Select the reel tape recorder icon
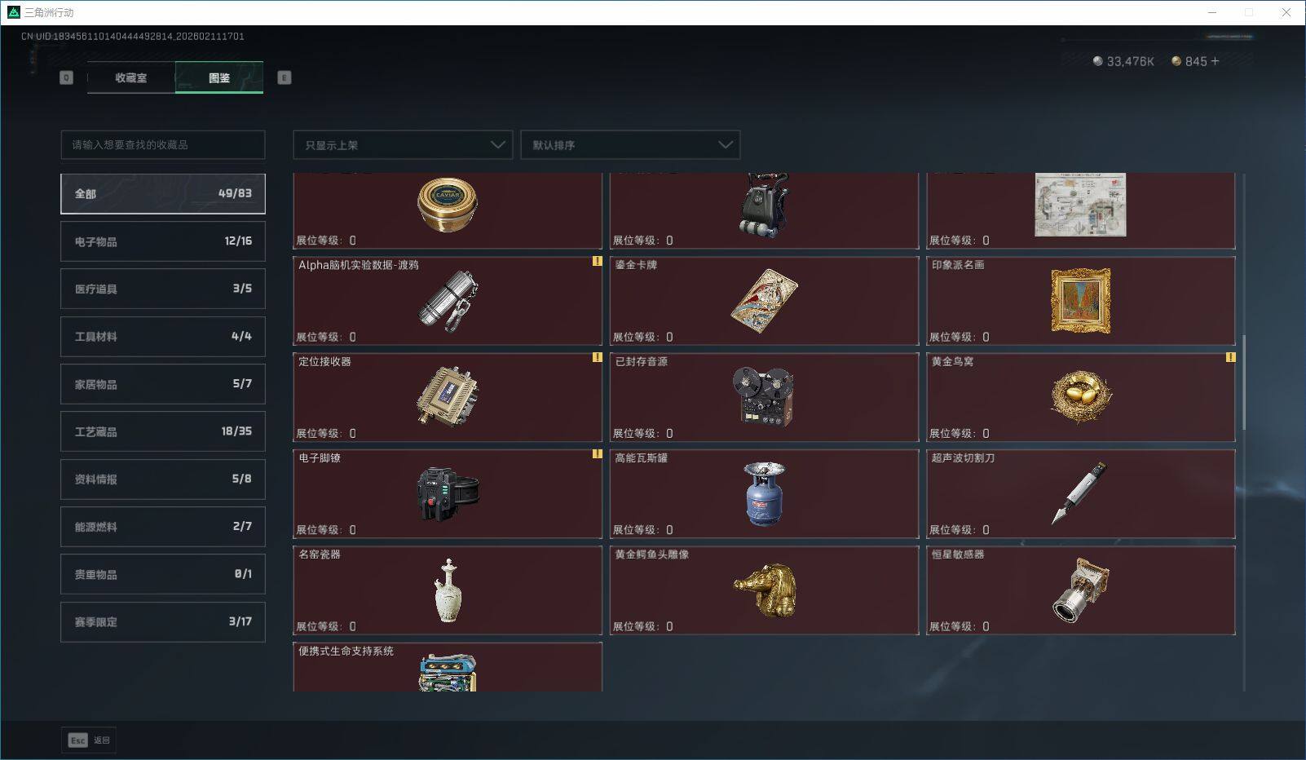The width and height of the screenshot is (1306, 760). pyautogui.click(x=763, y=397)
